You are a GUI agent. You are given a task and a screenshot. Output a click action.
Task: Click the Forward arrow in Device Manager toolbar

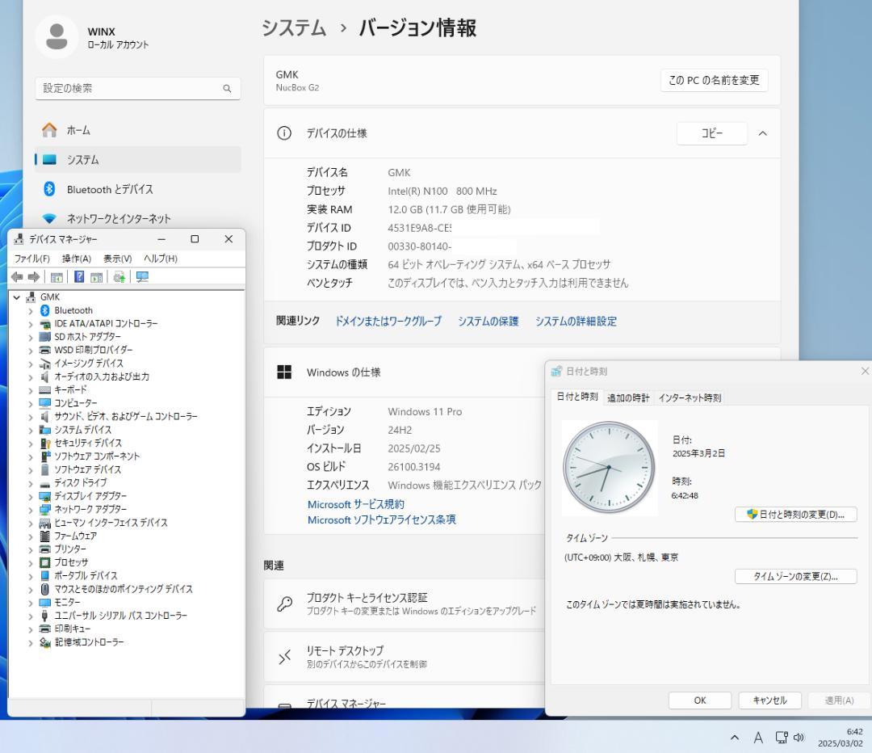(36, 277)
